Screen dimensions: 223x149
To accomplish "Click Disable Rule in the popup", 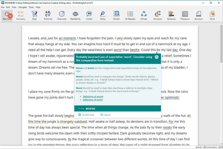I will pos(86,115).
